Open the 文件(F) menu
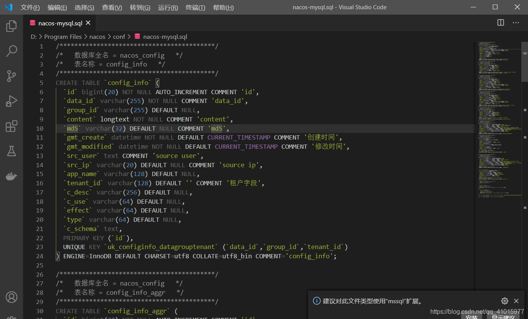The height and width of the screenshot is (319, 528). click(x=30, y=8)
